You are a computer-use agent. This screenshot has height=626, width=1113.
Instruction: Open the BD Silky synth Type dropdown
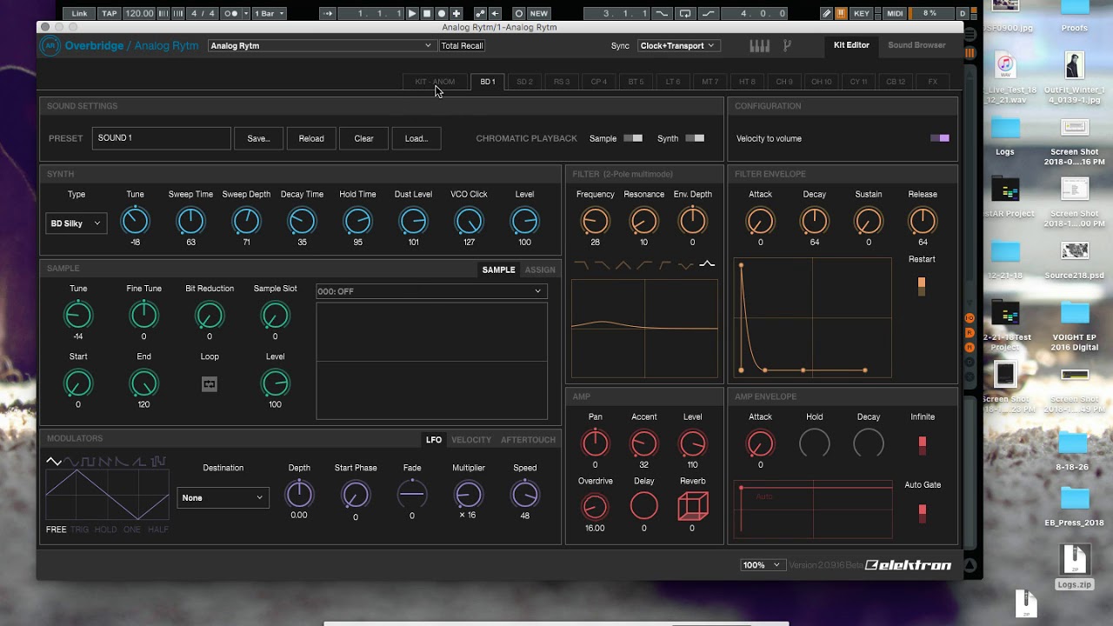tap(76, 223)
